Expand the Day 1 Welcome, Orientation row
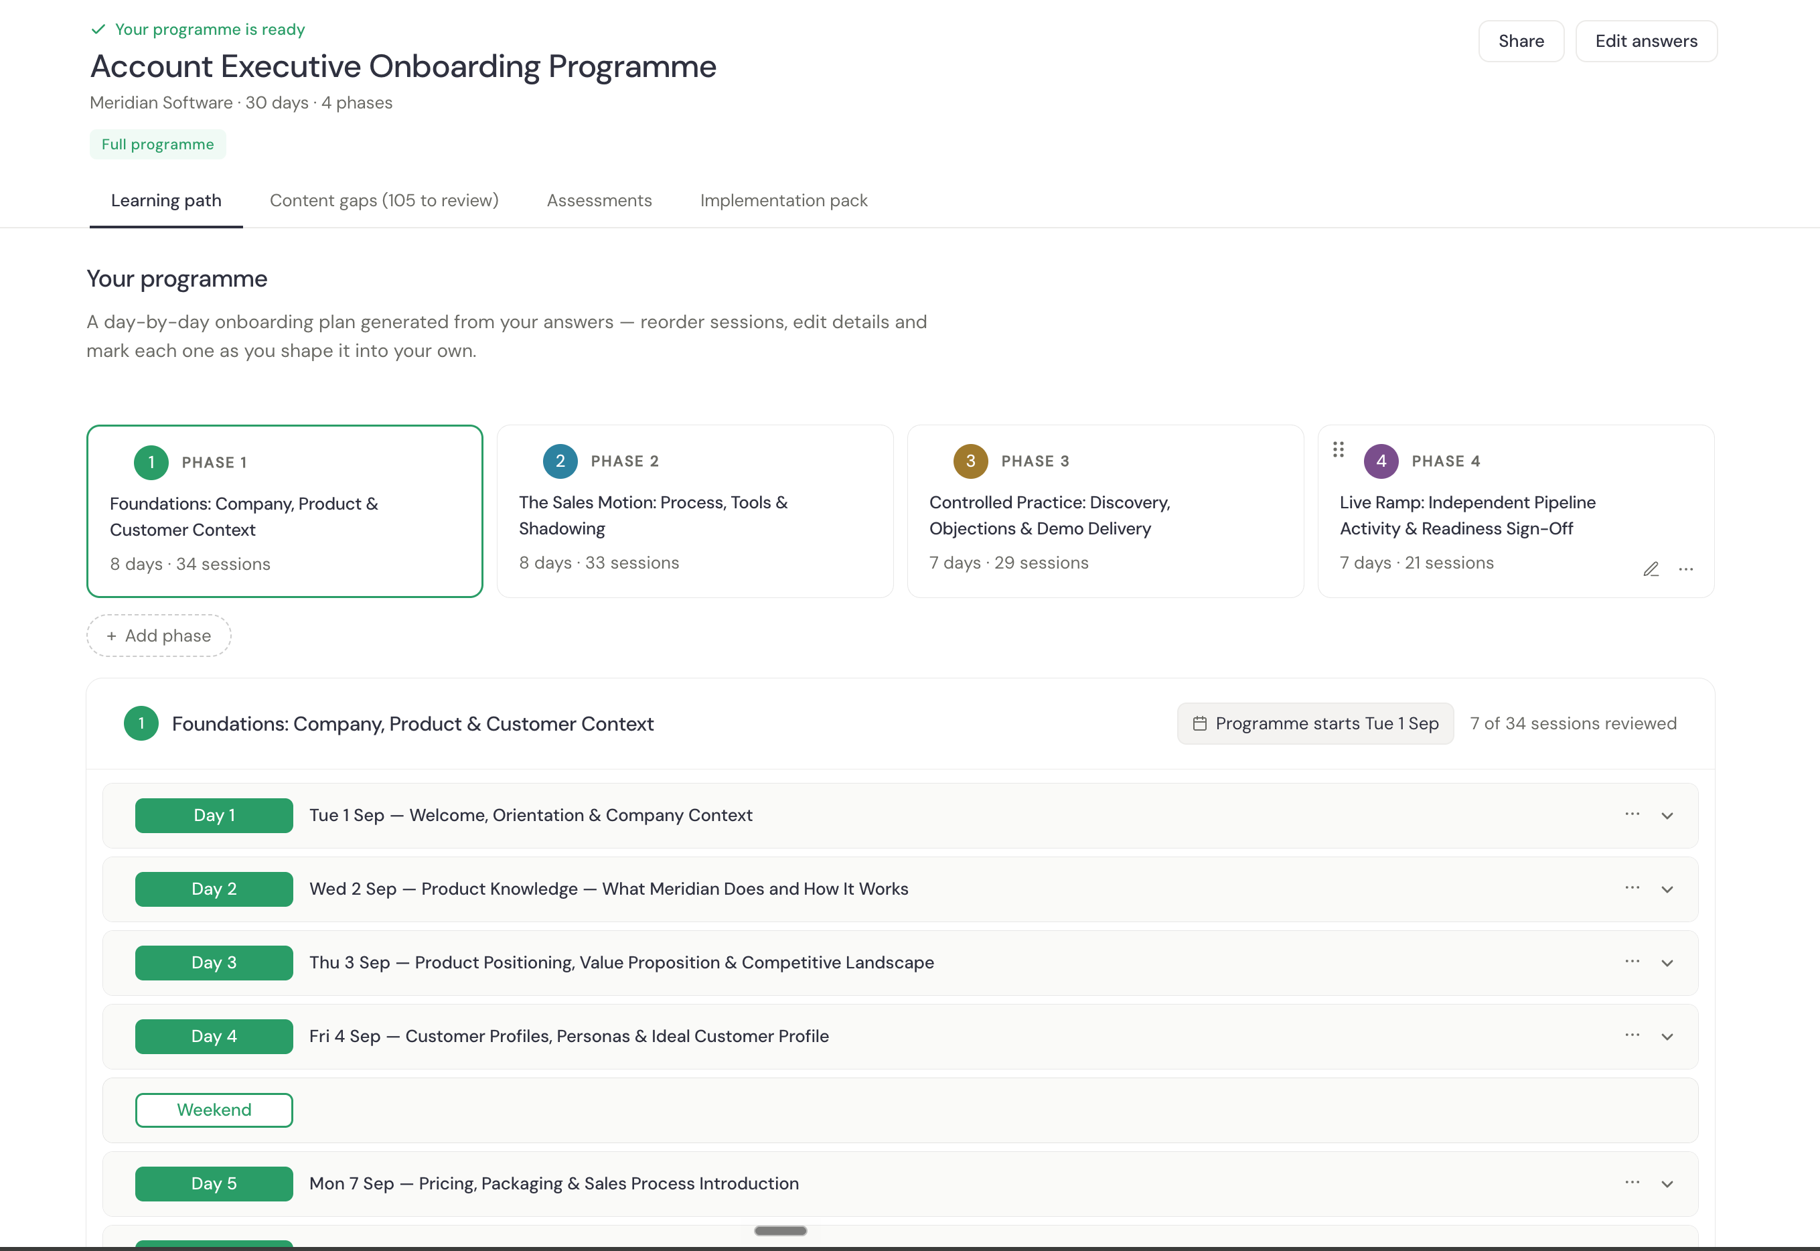 pyautogui.click(x=1667, y=816)
